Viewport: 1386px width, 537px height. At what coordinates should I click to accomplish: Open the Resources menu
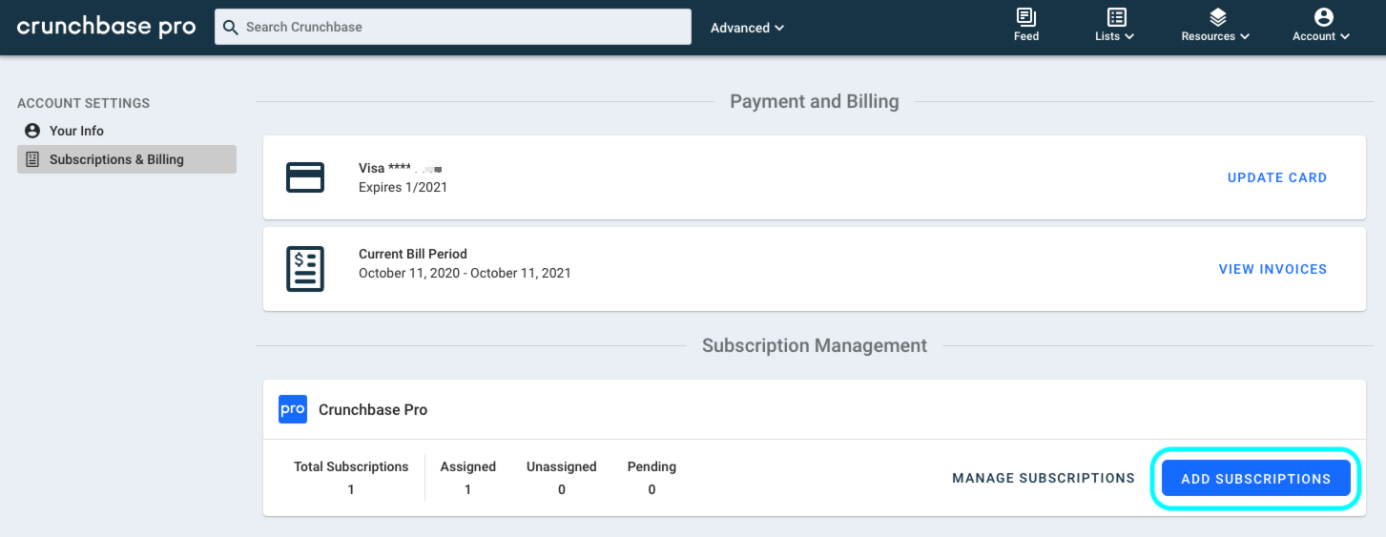tap(1215, 26)
